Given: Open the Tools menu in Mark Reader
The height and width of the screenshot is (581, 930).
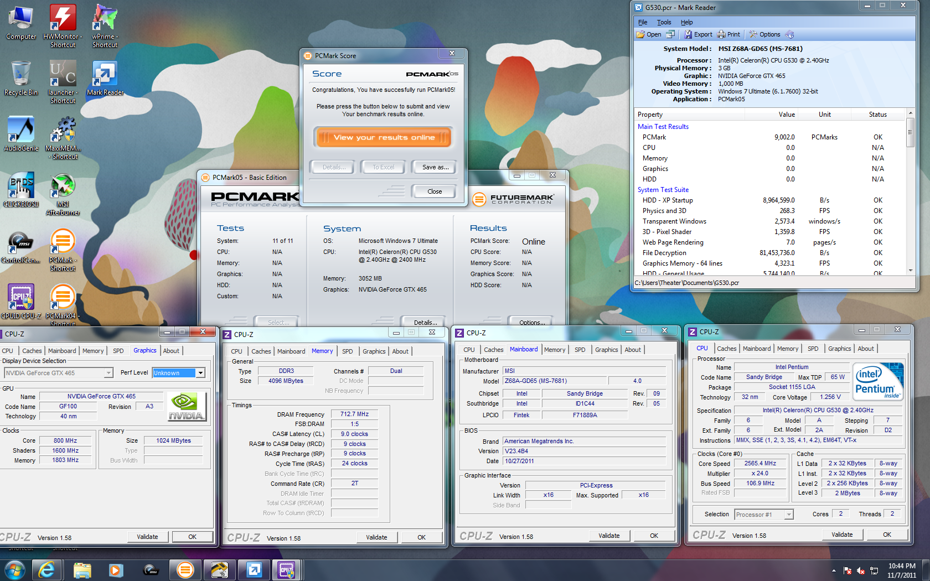Looking at the screenshot, I should [x=664, y=22].
